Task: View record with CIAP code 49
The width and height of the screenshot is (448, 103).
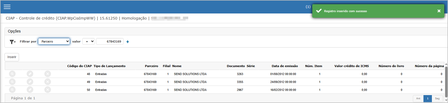Action: 12,82
